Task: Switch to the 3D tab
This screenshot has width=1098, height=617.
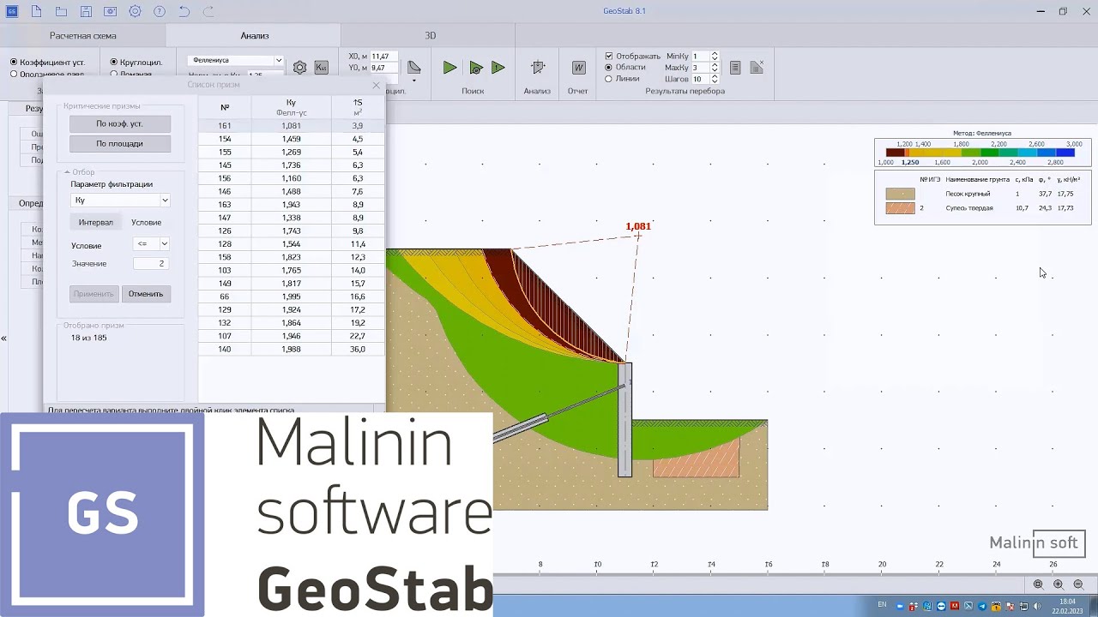Action: pyautogui.click(x=431, y=36)
